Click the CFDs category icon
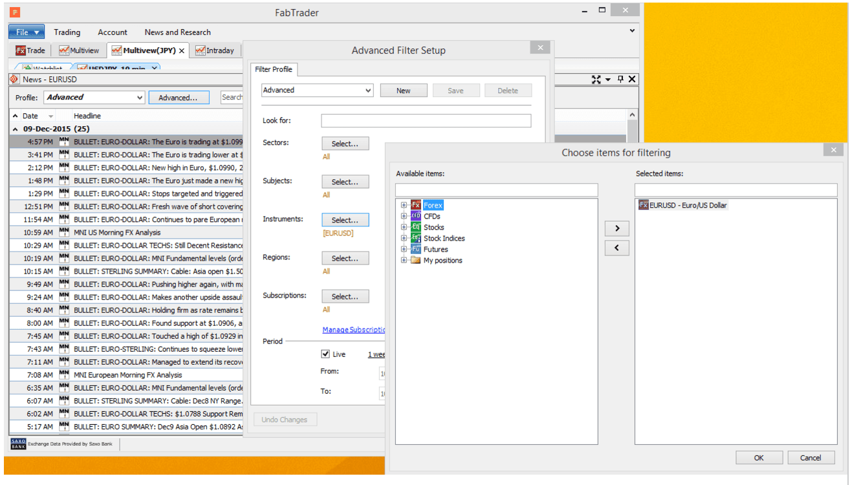The height and width of the screenshot is (485, 850). click(416, 216)
